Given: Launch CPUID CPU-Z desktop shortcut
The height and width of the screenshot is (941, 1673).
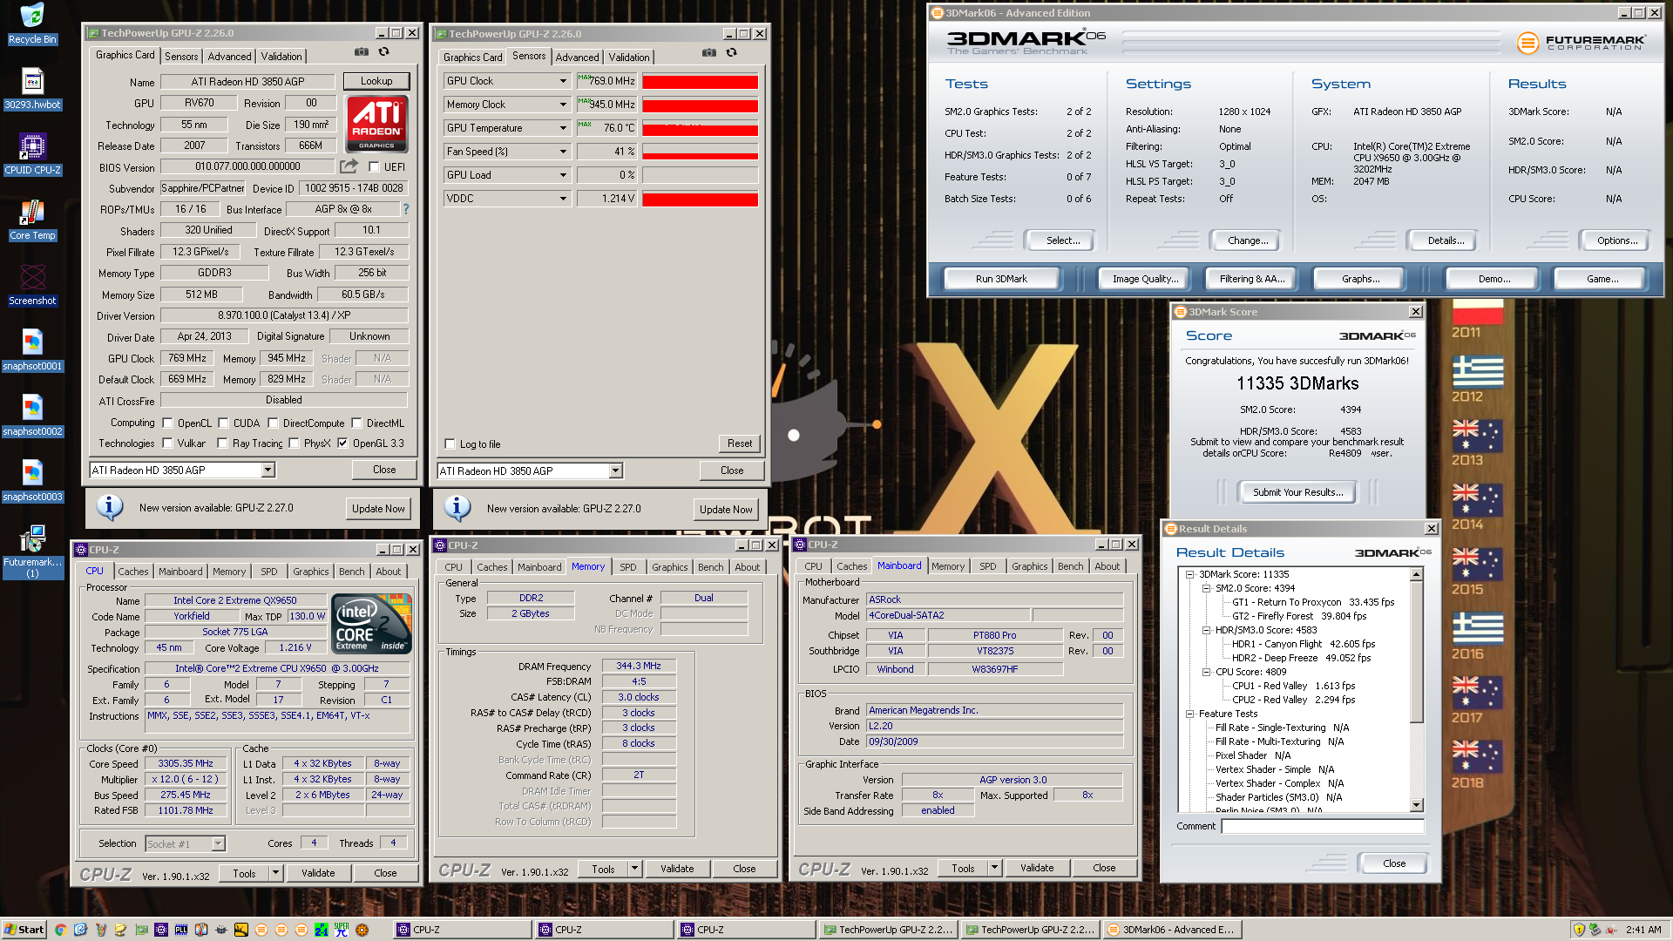Looking at the screenshot, I should point(32,155).
